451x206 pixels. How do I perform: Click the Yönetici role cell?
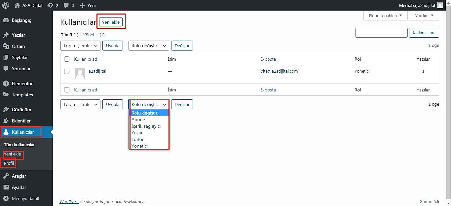tap(362, 71)
